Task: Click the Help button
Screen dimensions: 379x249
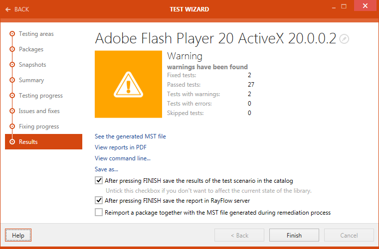Action: 18,235
